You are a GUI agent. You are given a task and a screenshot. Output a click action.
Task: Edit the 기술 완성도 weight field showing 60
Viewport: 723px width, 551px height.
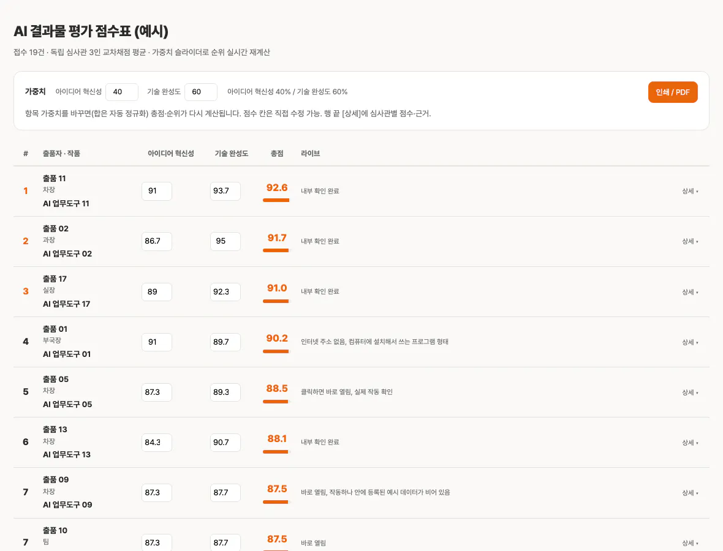201,92
